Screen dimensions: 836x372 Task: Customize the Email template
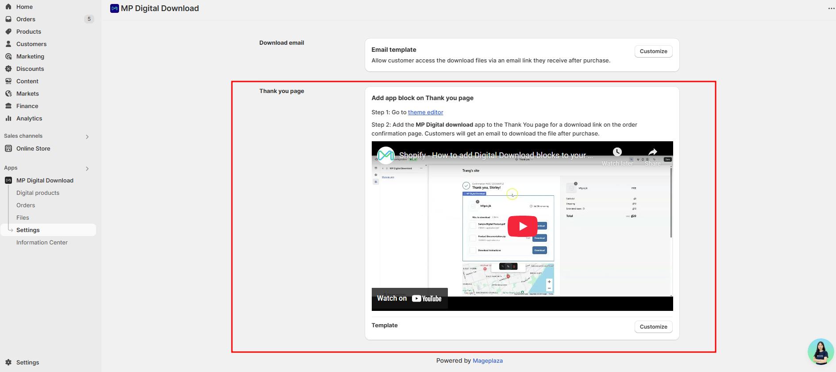pos(653,51)
